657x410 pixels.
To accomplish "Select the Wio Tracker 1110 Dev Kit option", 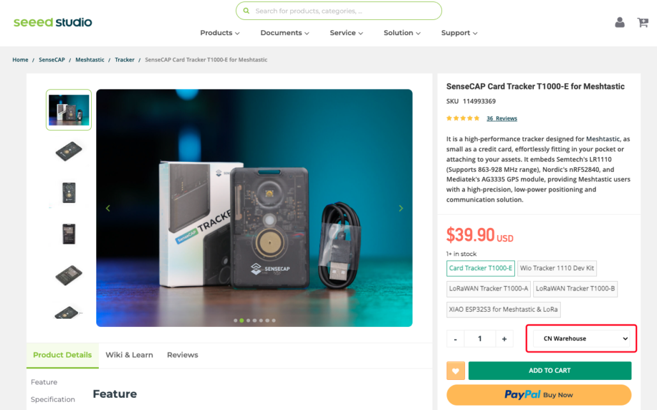I will click(x=557, y=268).
